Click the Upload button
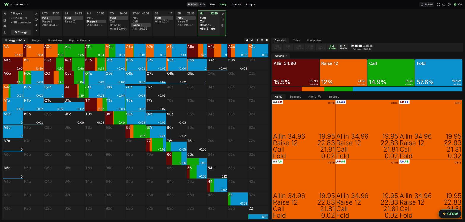The width and height of the screenshot is (465, 222). click(x=426, y=4)
